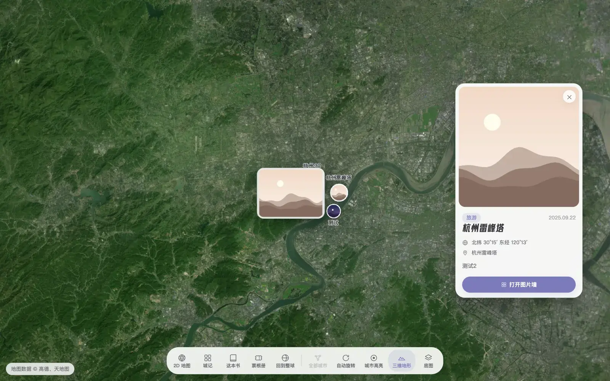Open the 底图 base map layers

pos(429,361)
